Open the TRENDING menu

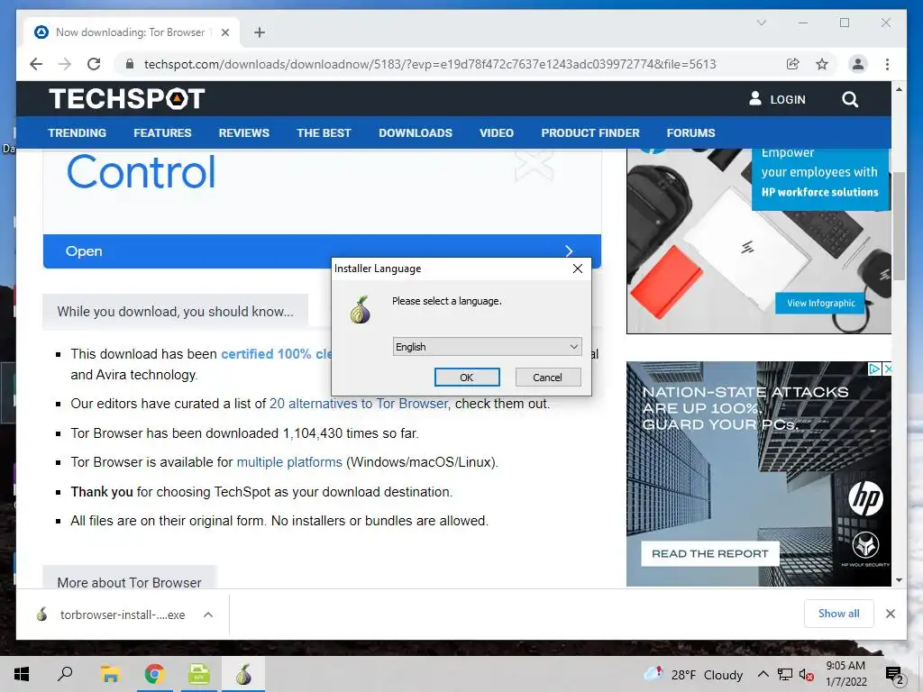point(78,133)
